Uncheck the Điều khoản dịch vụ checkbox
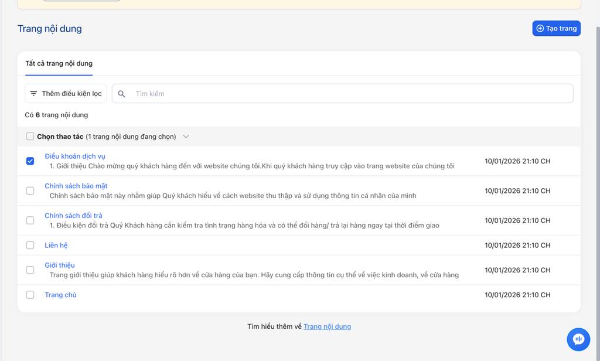The height and width of the screenshot is (361, 600). [30, 161]
